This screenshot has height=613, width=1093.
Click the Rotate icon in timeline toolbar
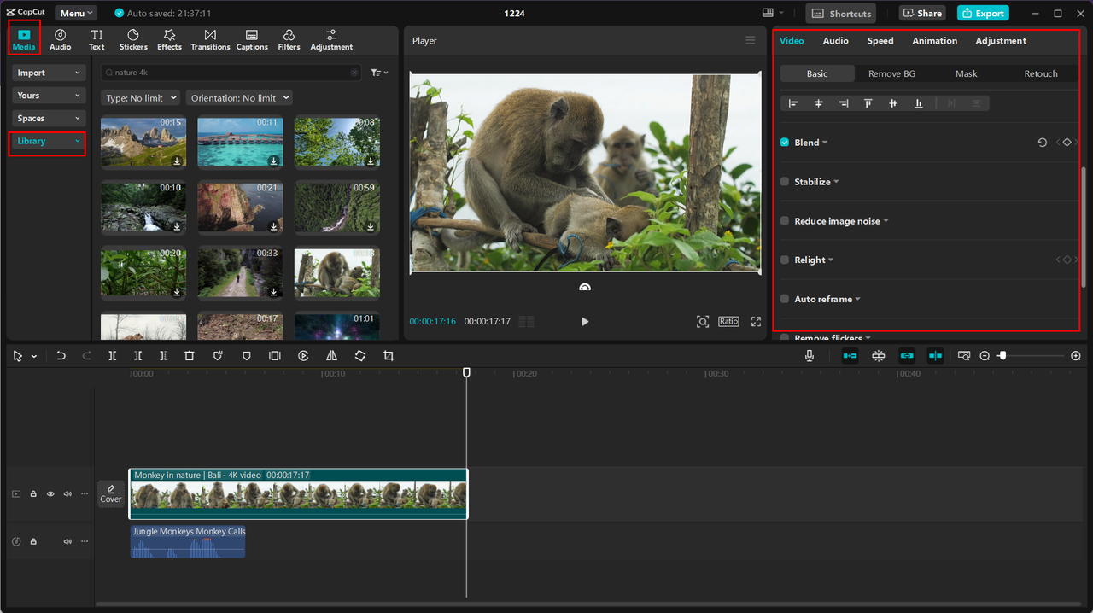(359, 356)
